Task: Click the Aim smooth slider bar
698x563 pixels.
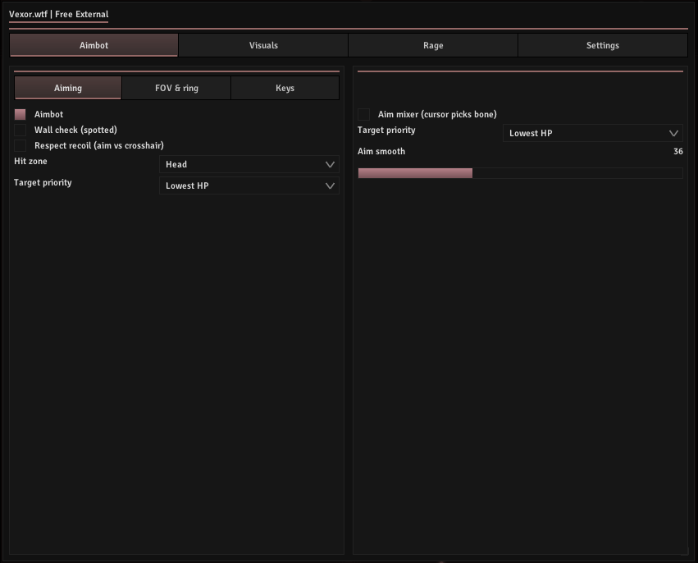Action: click(x=518, y=173)
